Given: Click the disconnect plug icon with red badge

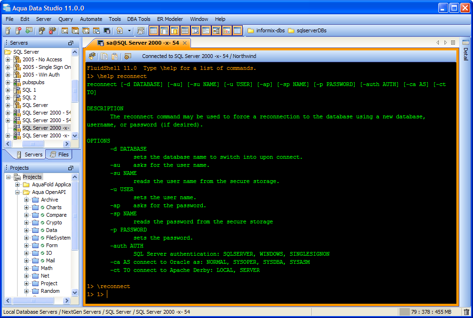Looking at the screenshot, I should click(x=53, y=30).
